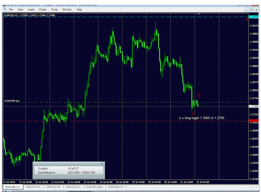Close the Duration connection info popup
Image resolution: width=261 pixels, height=192 pixels.
tap(102, 164)
